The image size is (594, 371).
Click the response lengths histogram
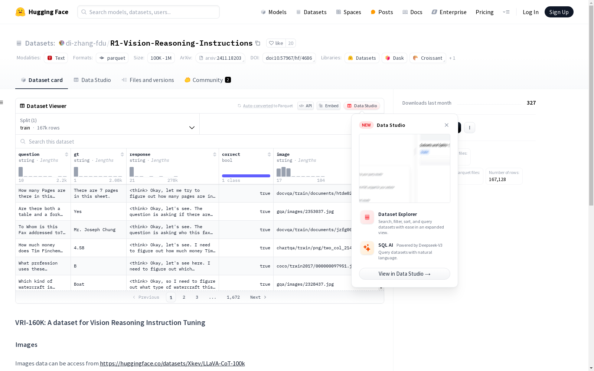pos(154,172)
